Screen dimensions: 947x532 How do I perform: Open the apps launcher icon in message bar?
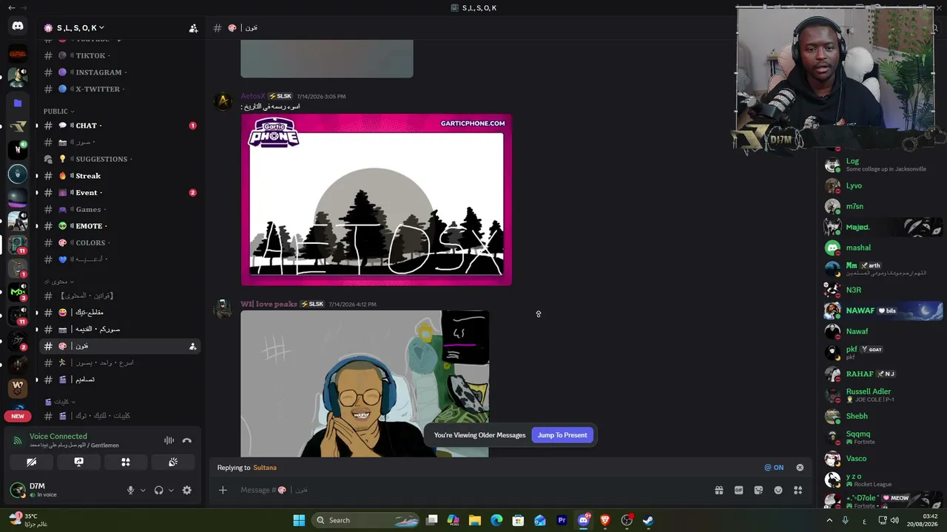[798, 490]
